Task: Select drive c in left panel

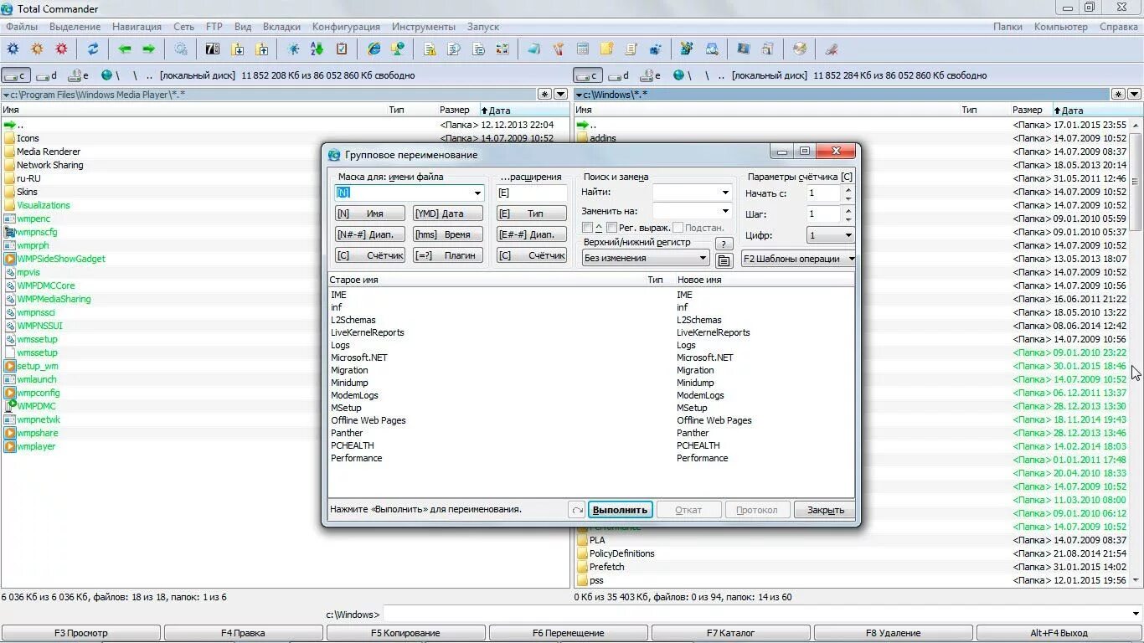Action: [16, 75]
